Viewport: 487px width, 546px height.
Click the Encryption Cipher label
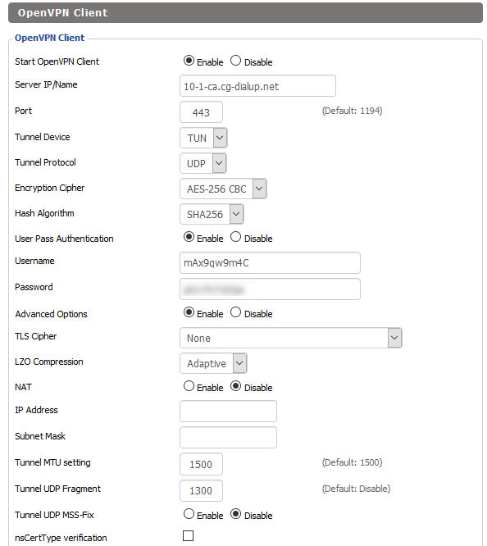[x=50, y=188]
